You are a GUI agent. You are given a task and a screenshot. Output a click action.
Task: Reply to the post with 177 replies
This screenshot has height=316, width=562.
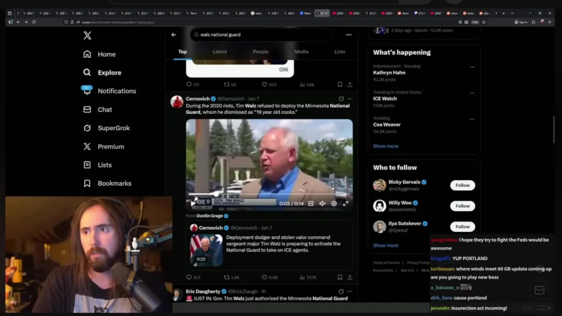pyautogui.click(x=193, y=84)
